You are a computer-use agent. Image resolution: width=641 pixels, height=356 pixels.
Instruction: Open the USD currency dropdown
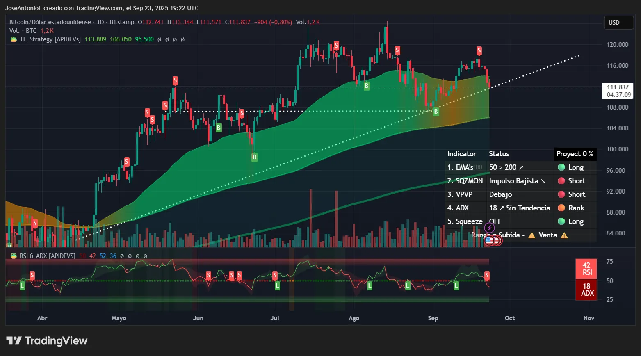click(618, 23)
